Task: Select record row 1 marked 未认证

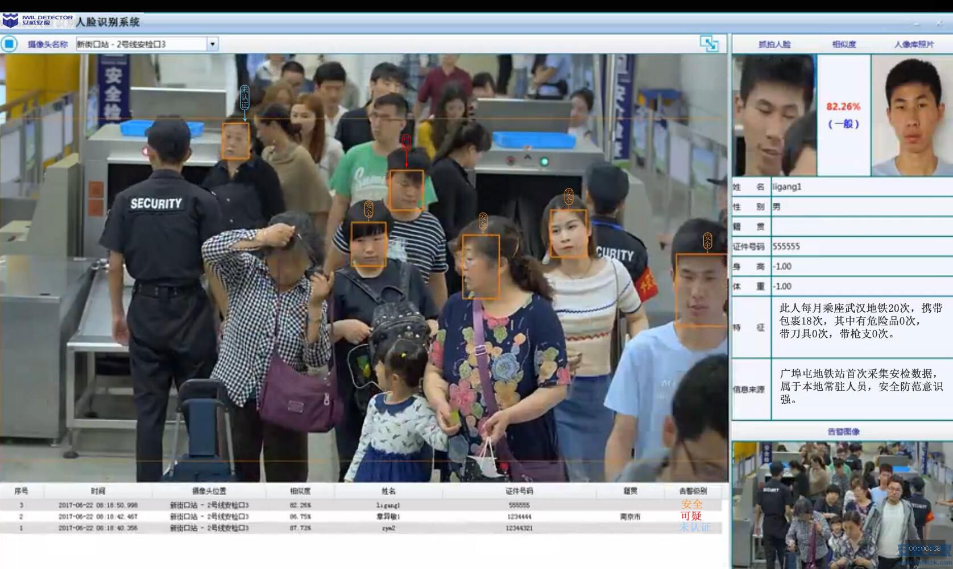Action: point(361,528)
